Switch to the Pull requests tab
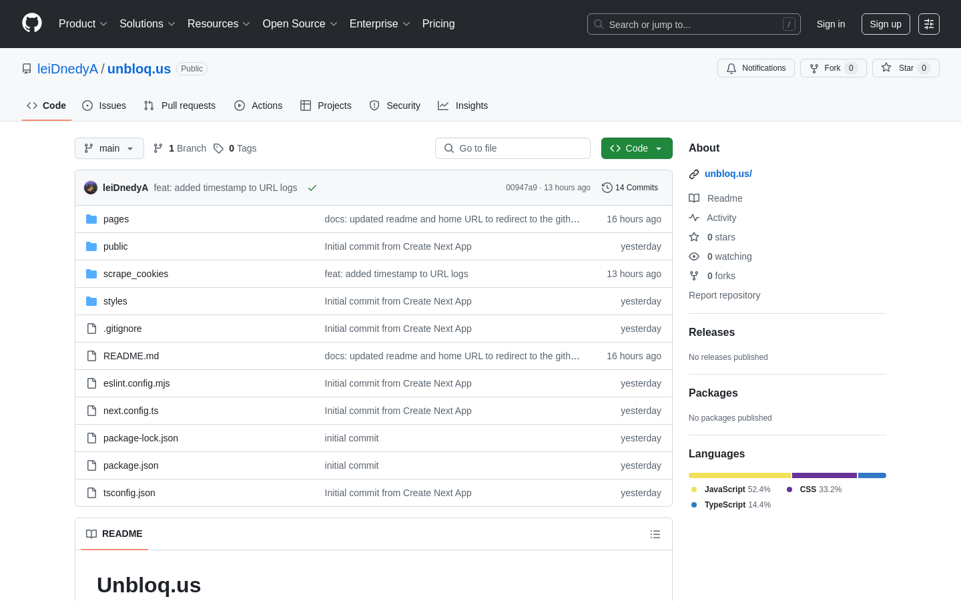Image resolution: width=961 pixels, height=601 pixels. pos(180,106)
